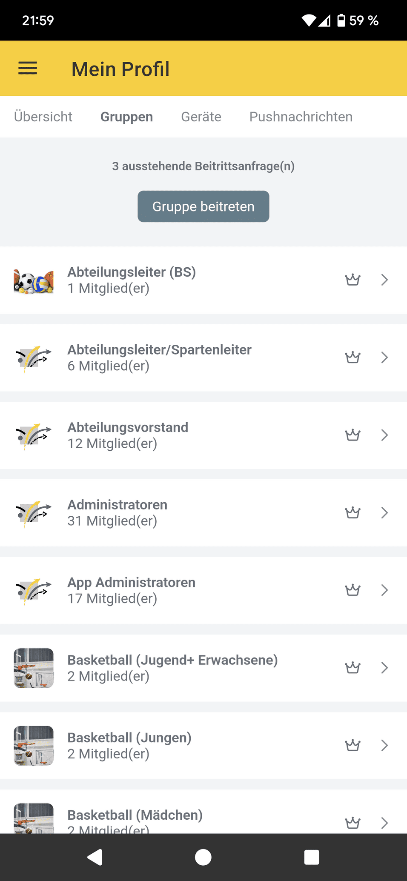Switch to the Übersicht tab
Image resolution: width=407 pixels, height=881 pixels.
click(43, 117)
